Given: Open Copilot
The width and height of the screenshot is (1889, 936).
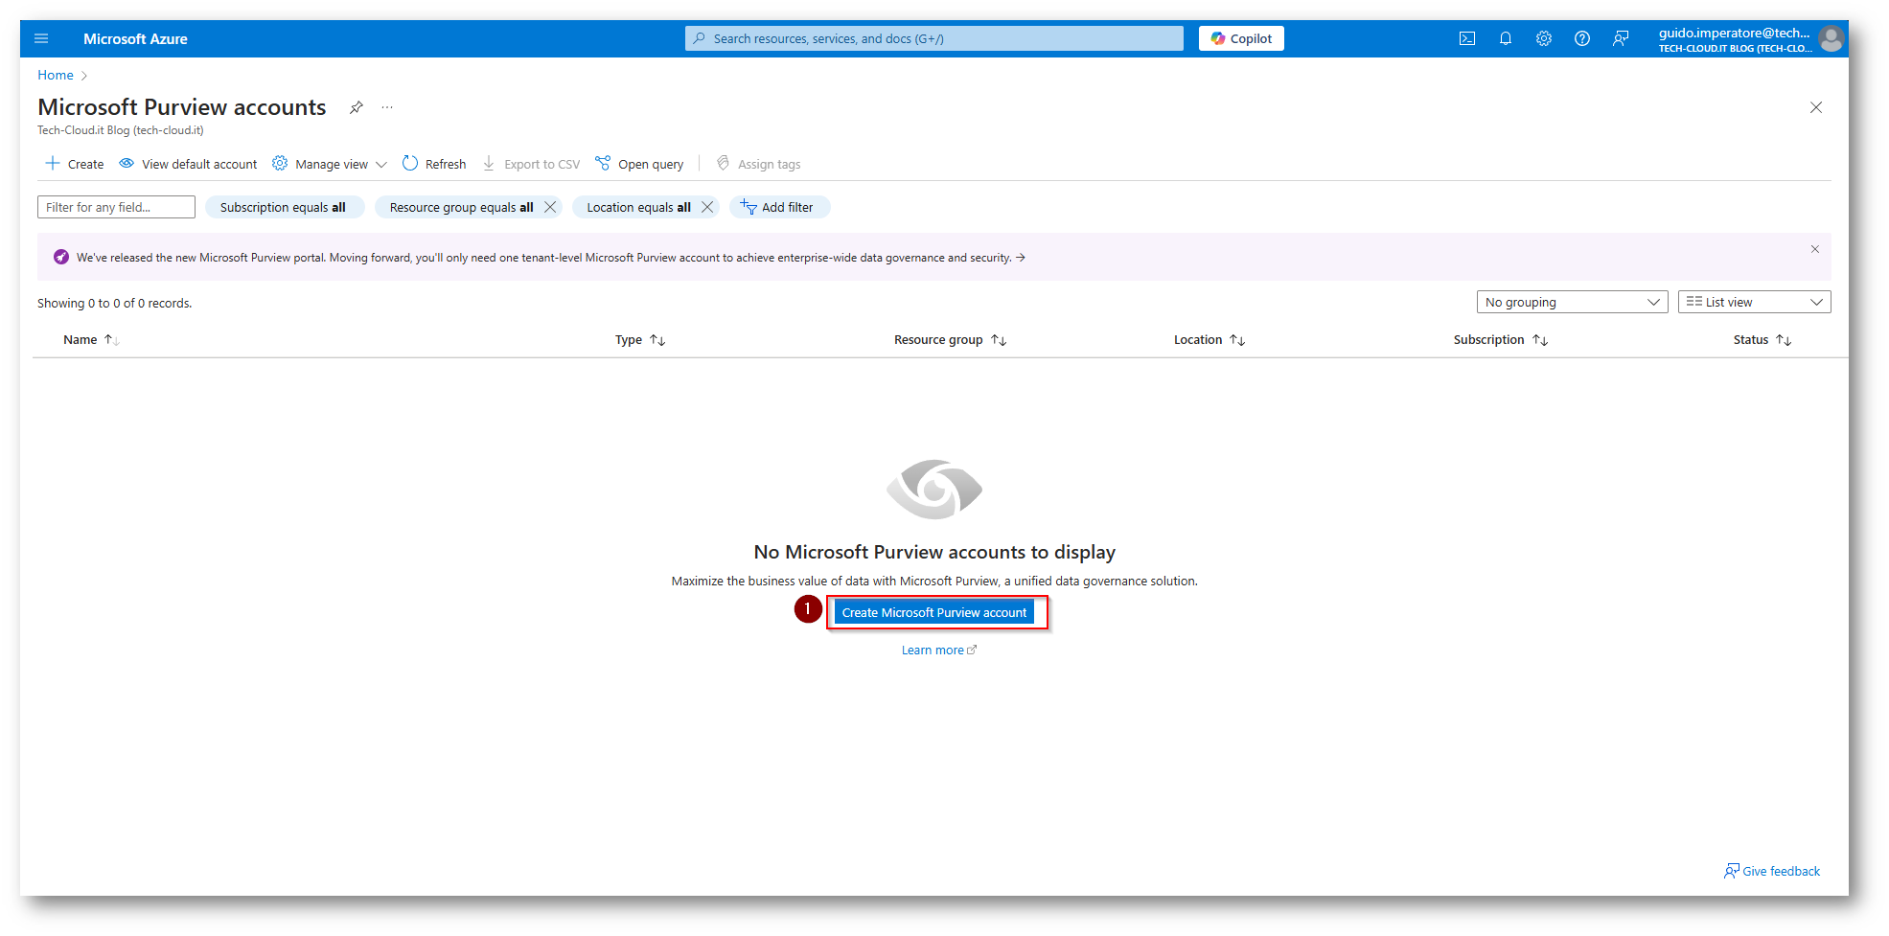Looking at the screenshot, I should [1241, 38].
